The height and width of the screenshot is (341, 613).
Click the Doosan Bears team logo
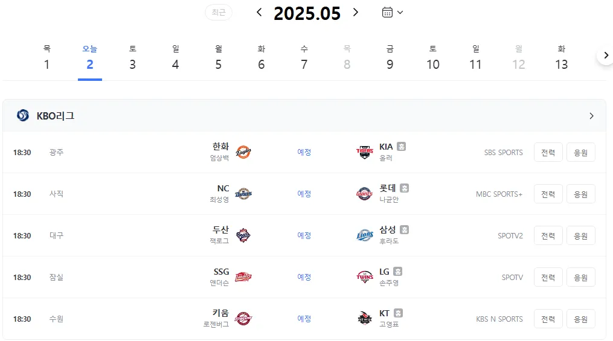243,235
